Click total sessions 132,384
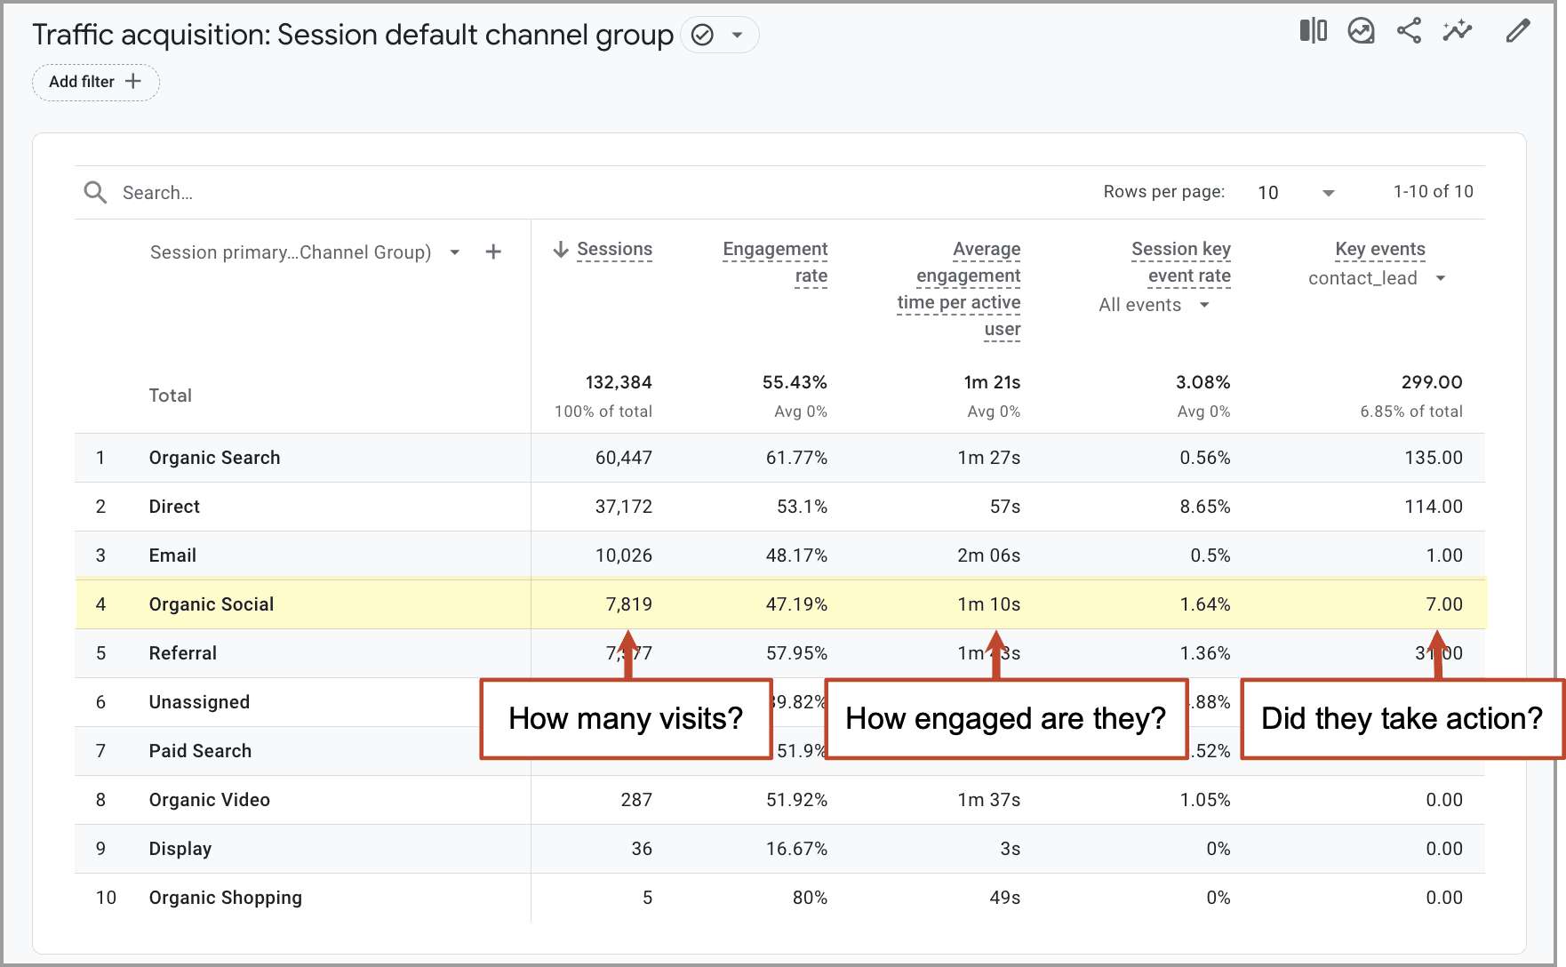 point(618,382)
